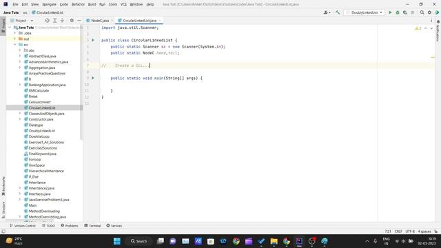Screen dimensions: 441x248
Task: Run the DoublyLinkedList configuration
Action: click(390, 12)
